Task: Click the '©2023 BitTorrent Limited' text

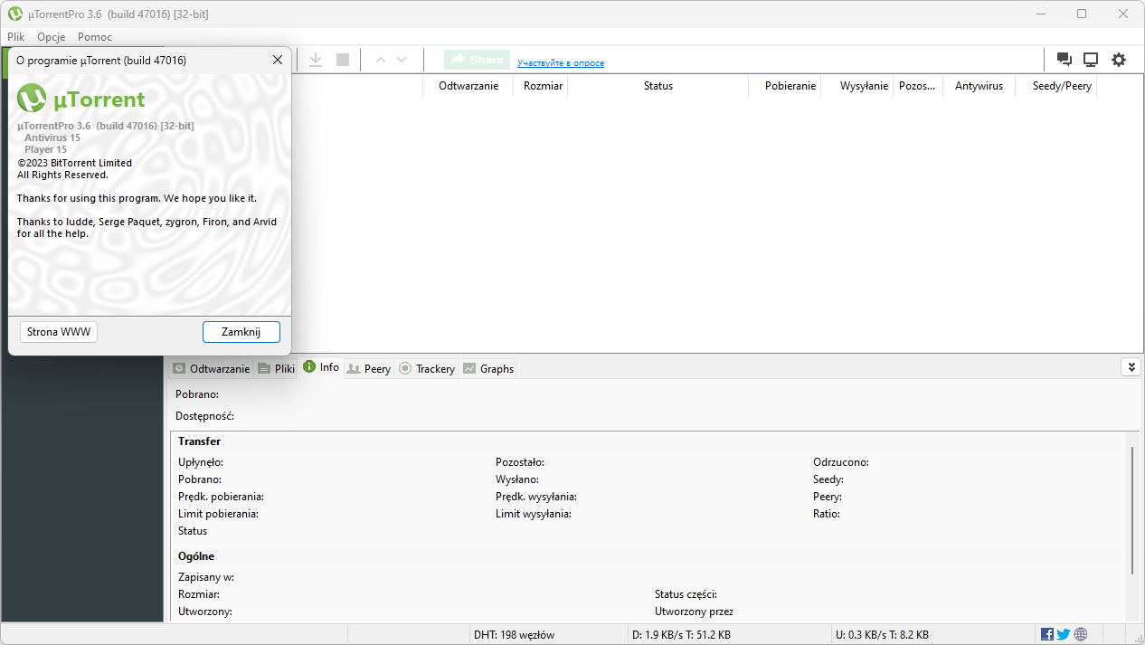Action: 74,163
